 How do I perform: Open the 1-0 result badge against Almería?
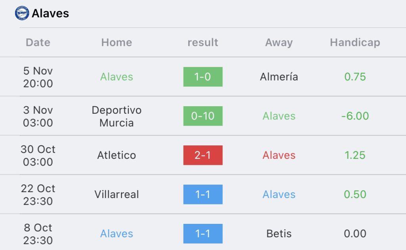coord(203,77)
